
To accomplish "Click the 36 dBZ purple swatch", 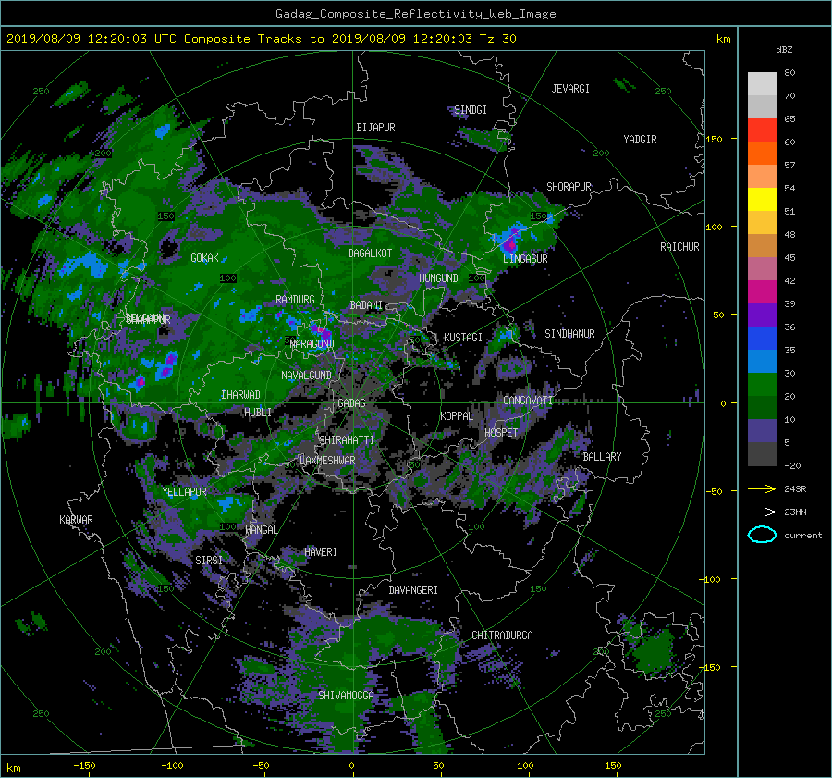I will [762, 315].
